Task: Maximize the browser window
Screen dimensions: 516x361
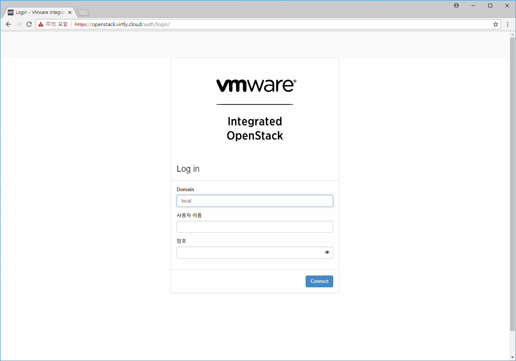Action: coord(490,6)
